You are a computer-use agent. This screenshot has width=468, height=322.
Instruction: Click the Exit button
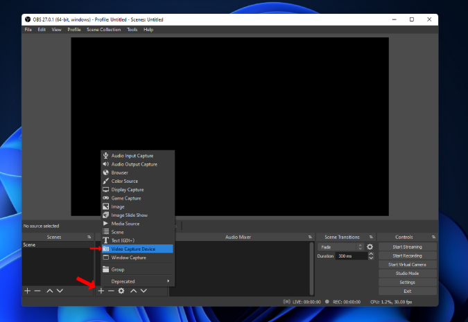[x=408, y=291]
